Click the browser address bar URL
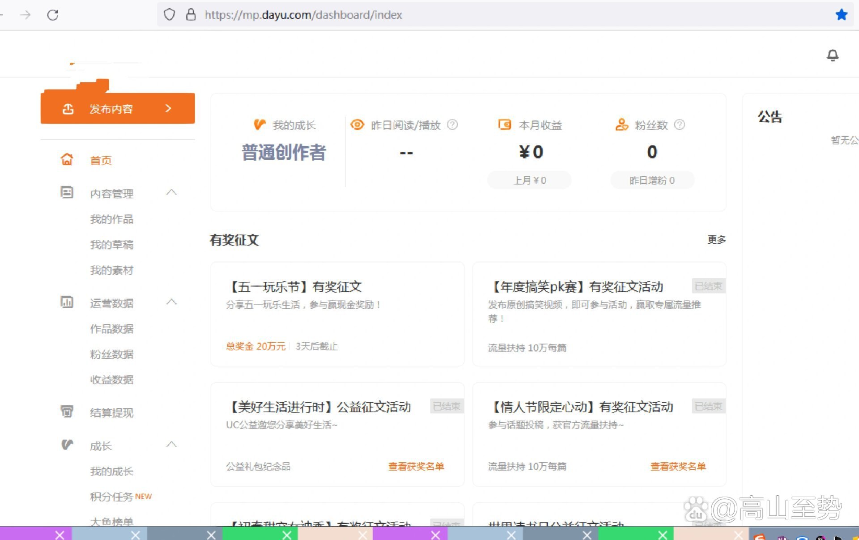 [303, 15]
